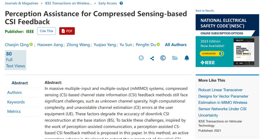Save to collection folder icon
Viewport: 265px width, 139px height.
(x=175, y=58)
